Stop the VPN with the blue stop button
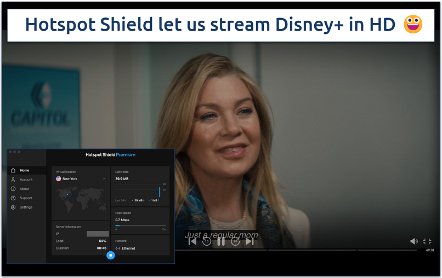This screenshot has height=278, width=442. pos(111,255)
